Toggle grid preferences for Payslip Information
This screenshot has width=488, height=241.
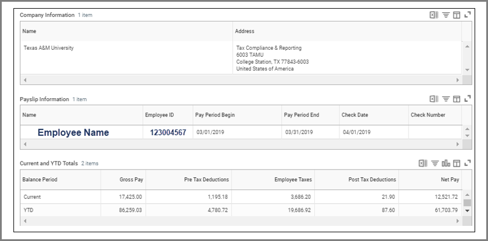(x=457, y=99)
